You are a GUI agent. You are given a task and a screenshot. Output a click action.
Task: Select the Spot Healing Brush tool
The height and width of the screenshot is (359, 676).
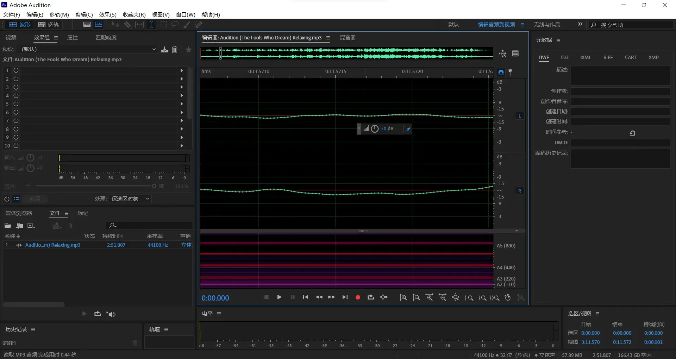tap(199, 25)
